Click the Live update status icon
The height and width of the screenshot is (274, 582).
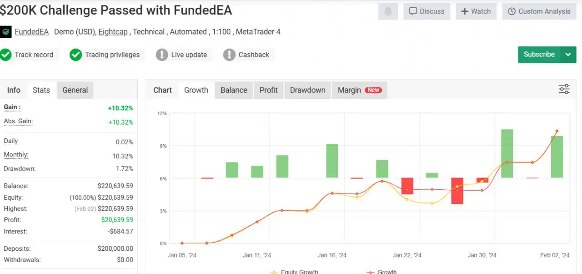(162, 55)
